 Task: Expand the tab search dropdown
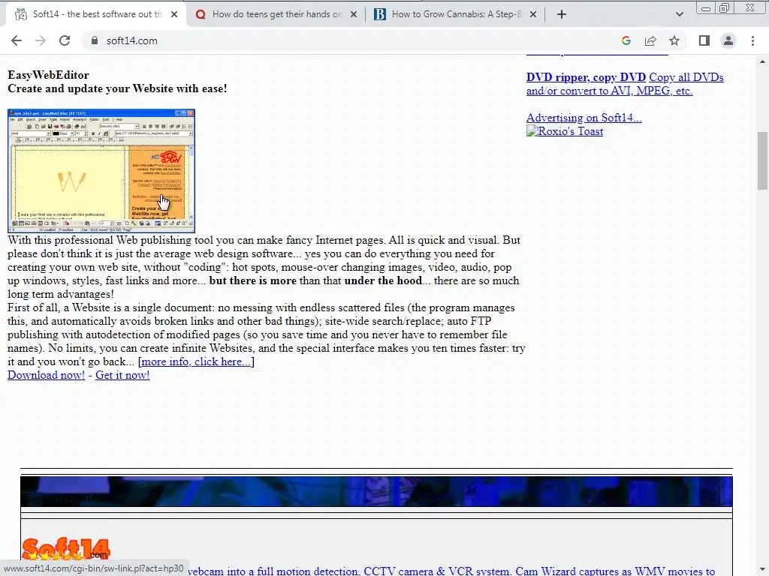679,14
